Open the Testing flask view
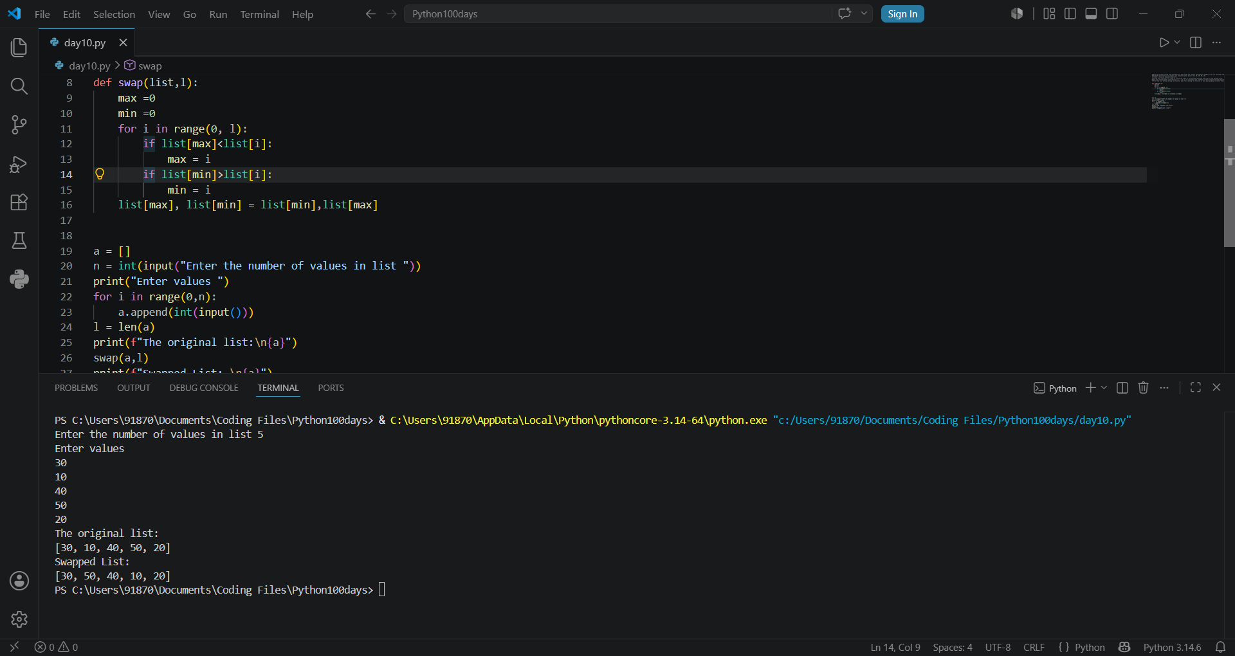 (19, 241)
